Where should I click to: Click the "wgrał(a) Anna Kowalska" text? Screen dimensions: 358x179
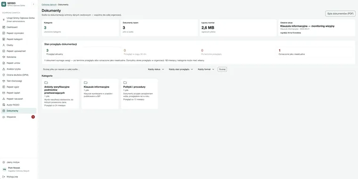click(291, 33)
